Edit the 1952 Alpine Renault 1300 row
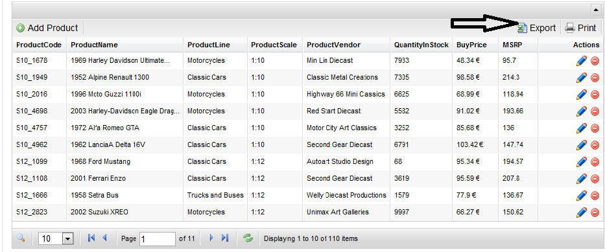The image size is (605, 252). [581, 78]
